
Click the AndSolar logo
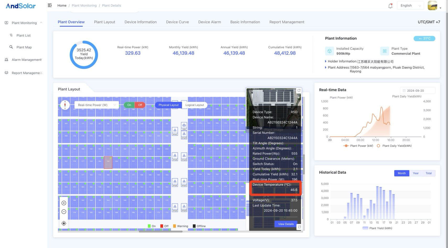click(21, 6)
